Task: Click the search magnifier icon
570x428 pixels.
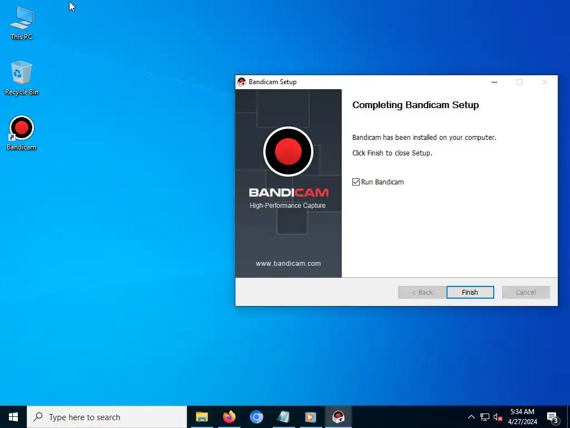Action: 38,417
